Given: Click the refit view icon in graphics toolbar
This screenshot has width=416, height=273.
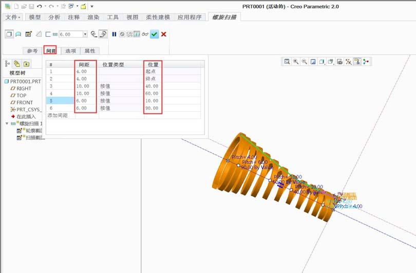Looking at the screenshot, I should tap(287, 61).
